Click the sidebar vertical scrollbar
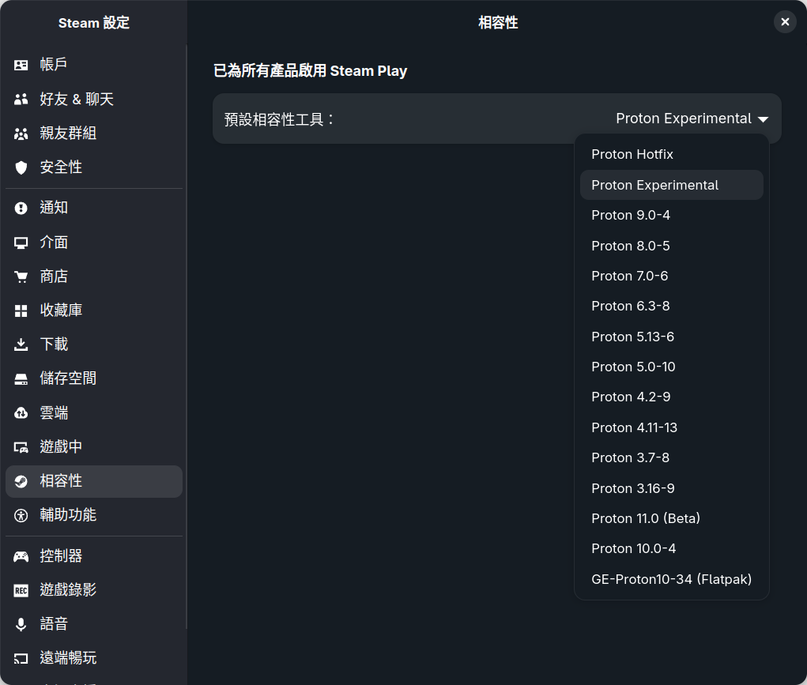The width and height of the screenshot is (807, 685). (187, 316)
